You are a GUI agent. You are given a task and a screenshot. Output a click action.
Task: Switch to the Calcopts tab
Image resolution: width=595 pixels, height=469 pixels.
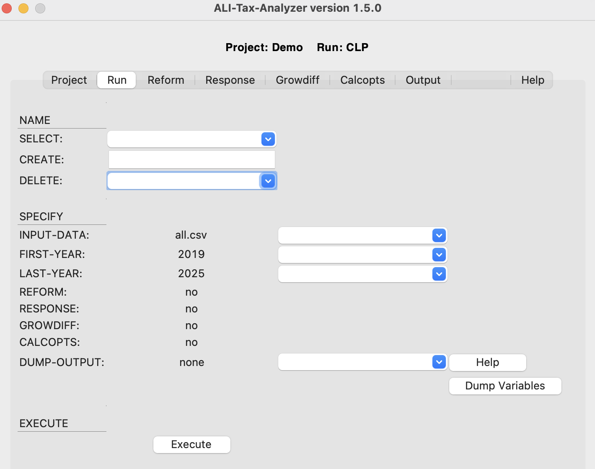pyautogui.click(x=362, y=80)
